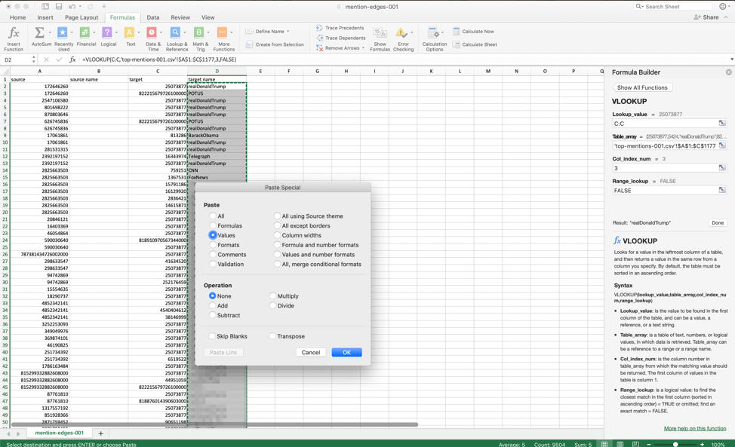Open the Lookup & Reference functions icon
The height and width of the screenshot is (447, 735).
pyautogui.click(x=175, y=32)
